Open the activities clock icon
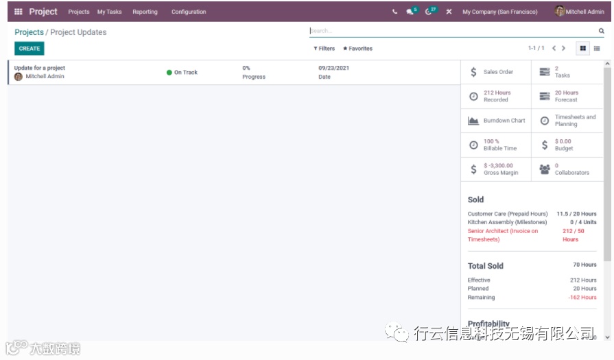The height and width of the screenshot is (360, 614). [428, 12]
